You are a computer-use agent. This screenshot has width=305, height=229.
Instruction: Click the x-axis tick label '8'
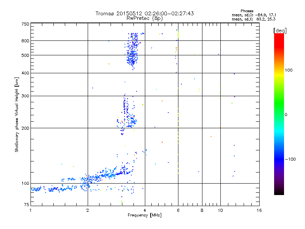coord(202,210)
